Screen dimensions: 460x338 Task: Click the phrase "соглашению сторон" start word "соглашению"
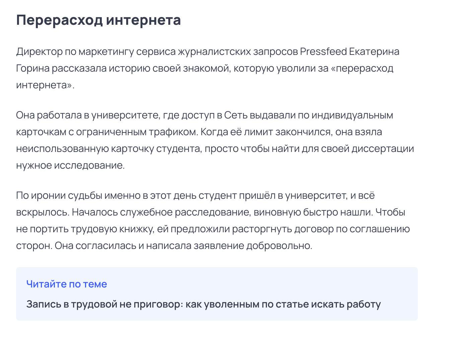380,229
